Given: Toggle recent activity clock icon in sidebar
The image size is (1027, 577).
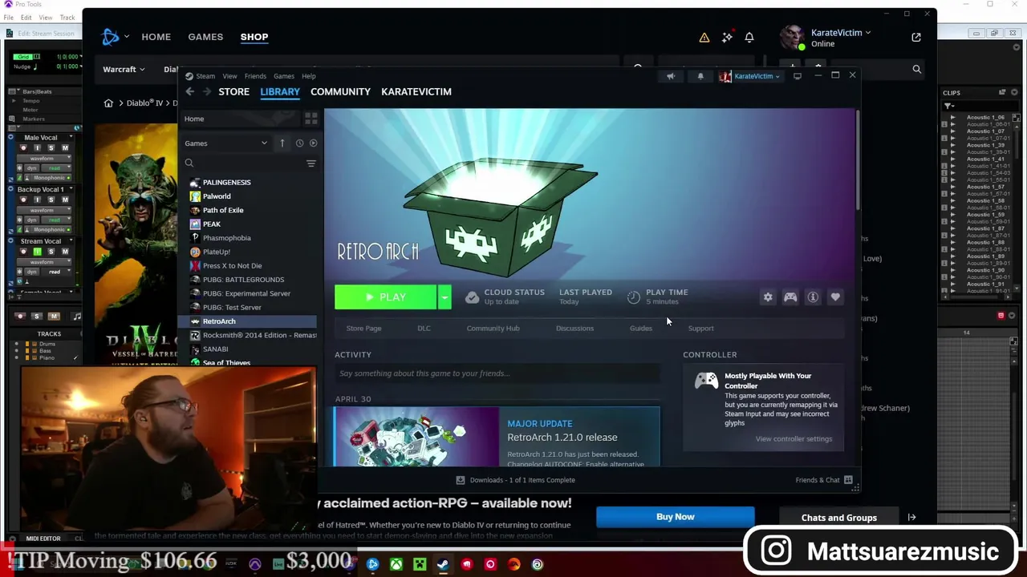Looking at the screenshot, I should 299,143.
